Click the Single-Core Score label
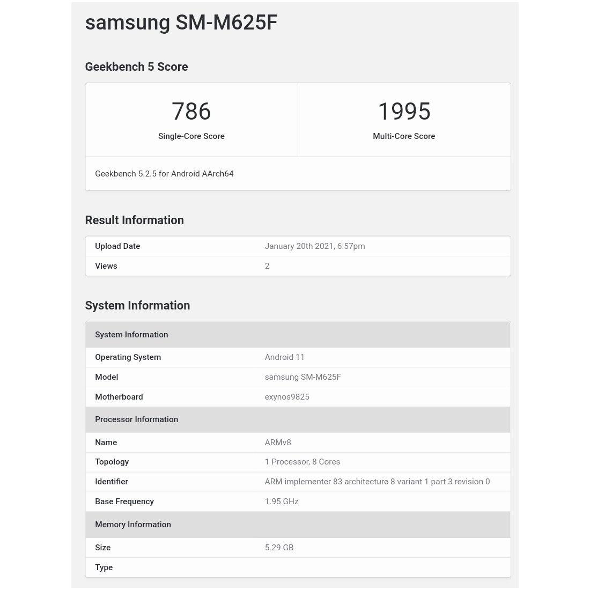This screenshot has height=590, width=590. 191,136
